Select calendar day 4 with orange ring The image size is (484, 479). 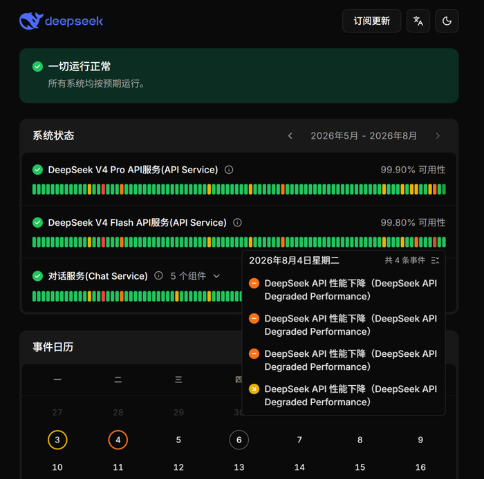pos(118,440)
